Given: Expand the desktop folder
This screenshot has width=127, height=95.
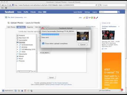Looking at the screenshot, I should [x=17, y=47].
